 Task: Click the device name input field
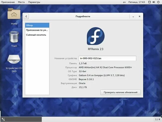(x=107, y=58)
